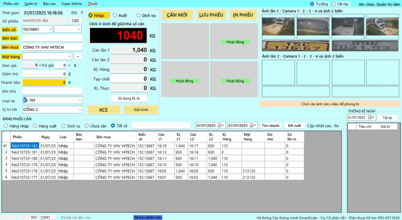This screenshot has height=220, width=402.
Task: Expand the Vị trí tới dropdown
Action: 80,109
